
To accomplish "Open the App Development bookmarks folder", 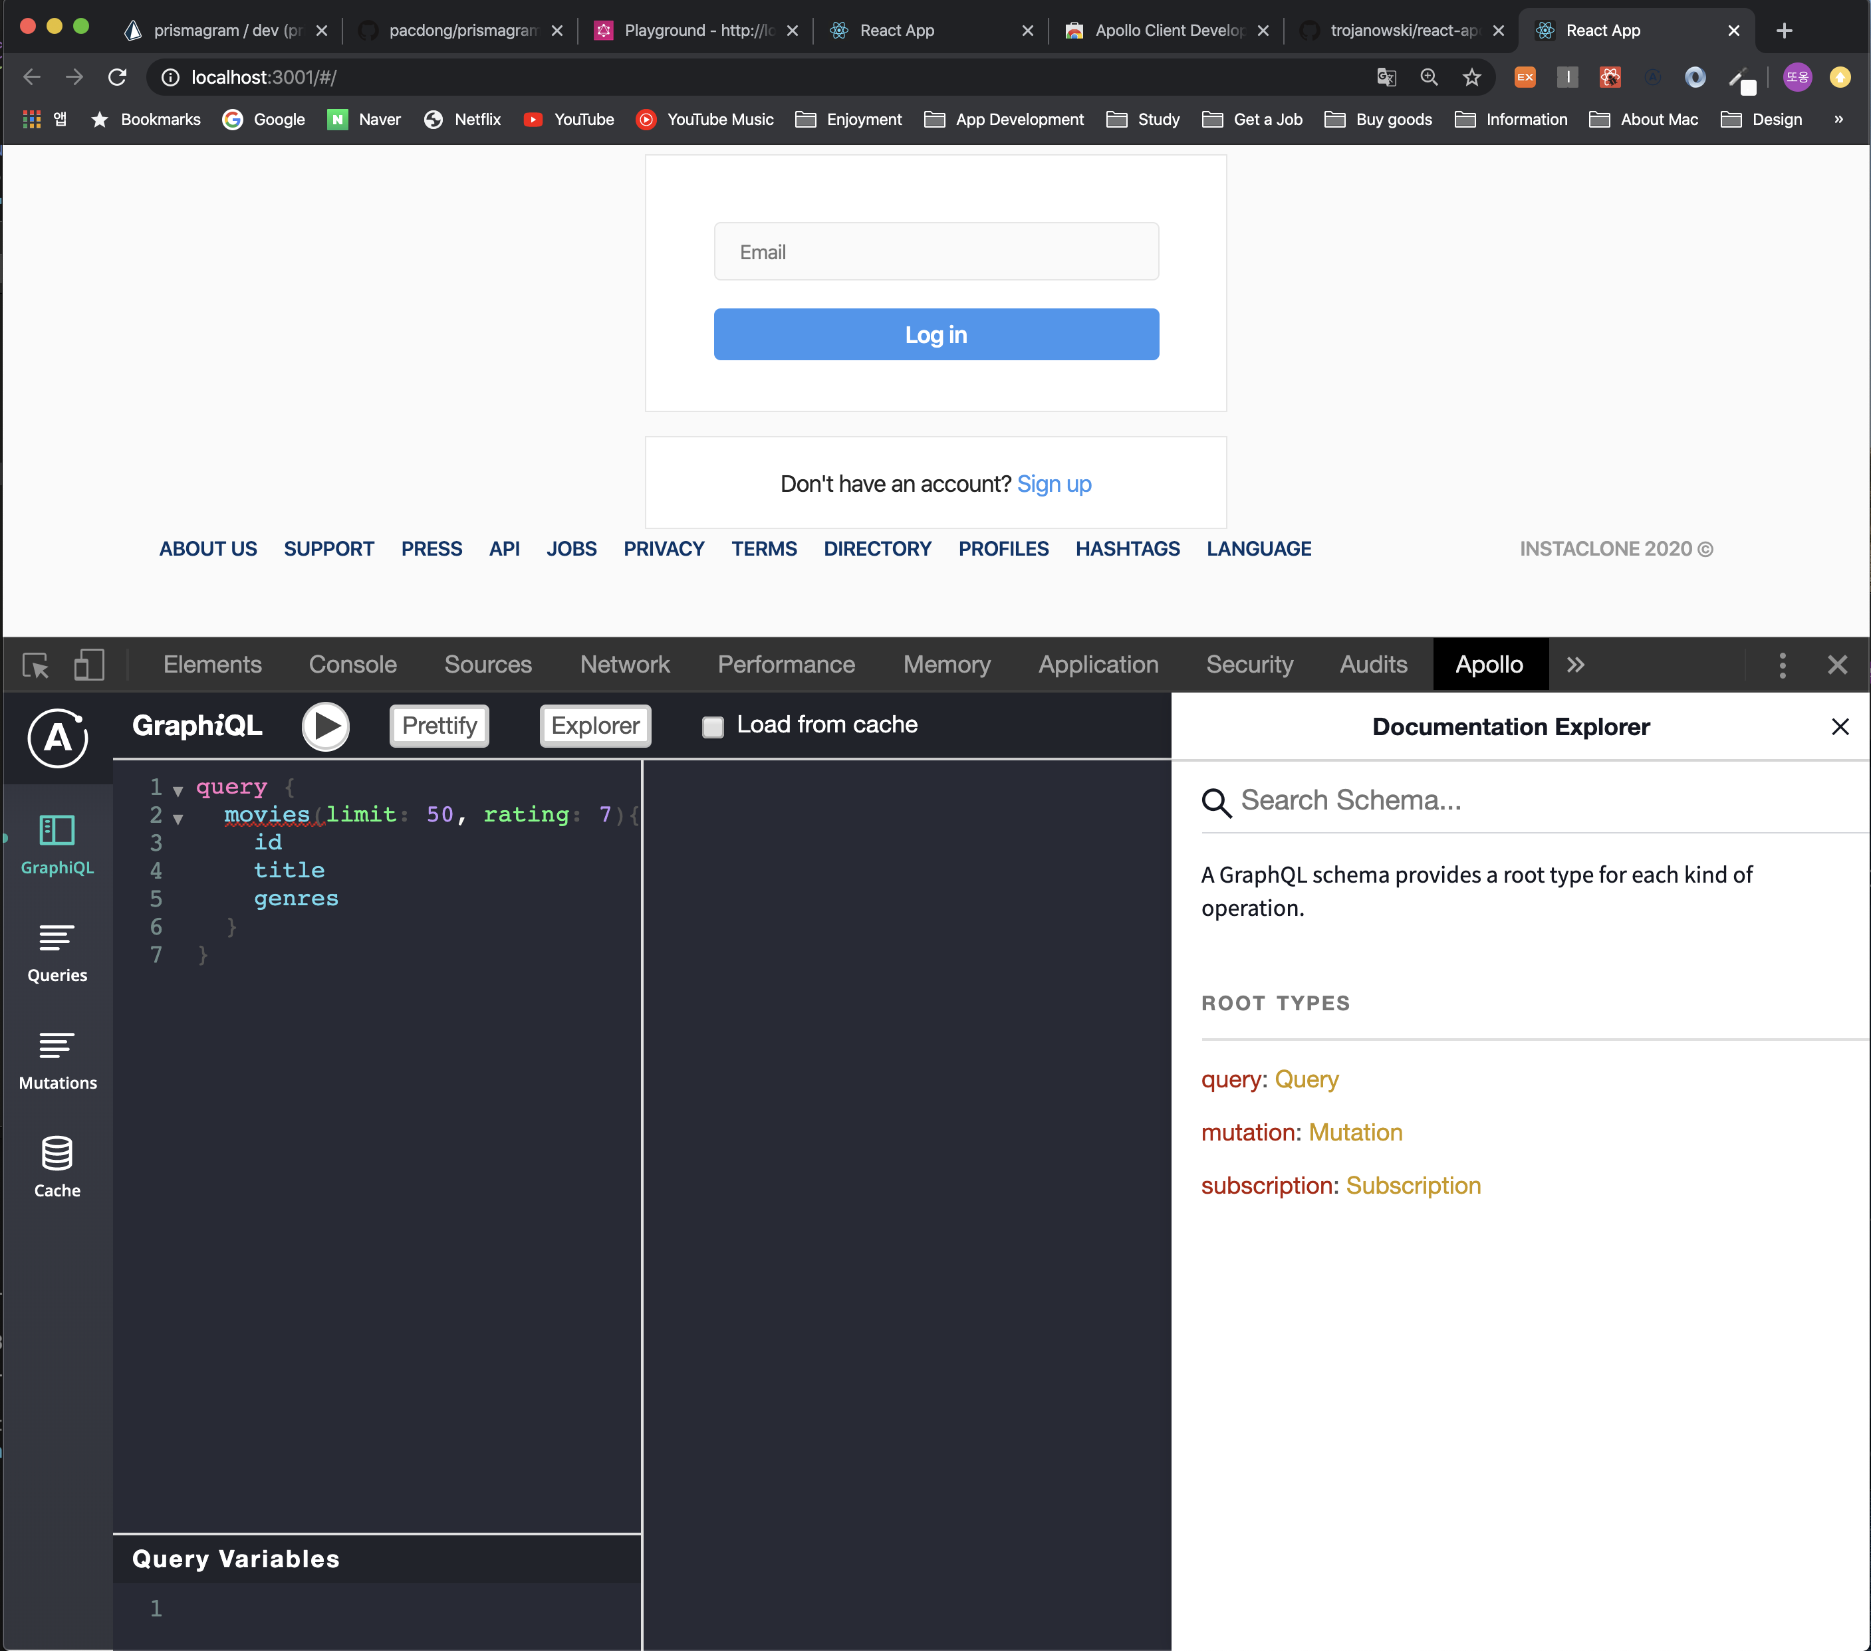I will pos(1003,119).
